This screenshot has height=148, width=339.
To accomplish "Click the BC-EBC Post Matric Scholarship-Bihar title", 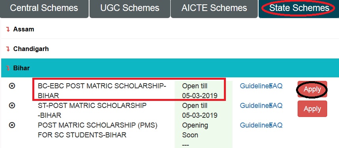I will [102, 91].
